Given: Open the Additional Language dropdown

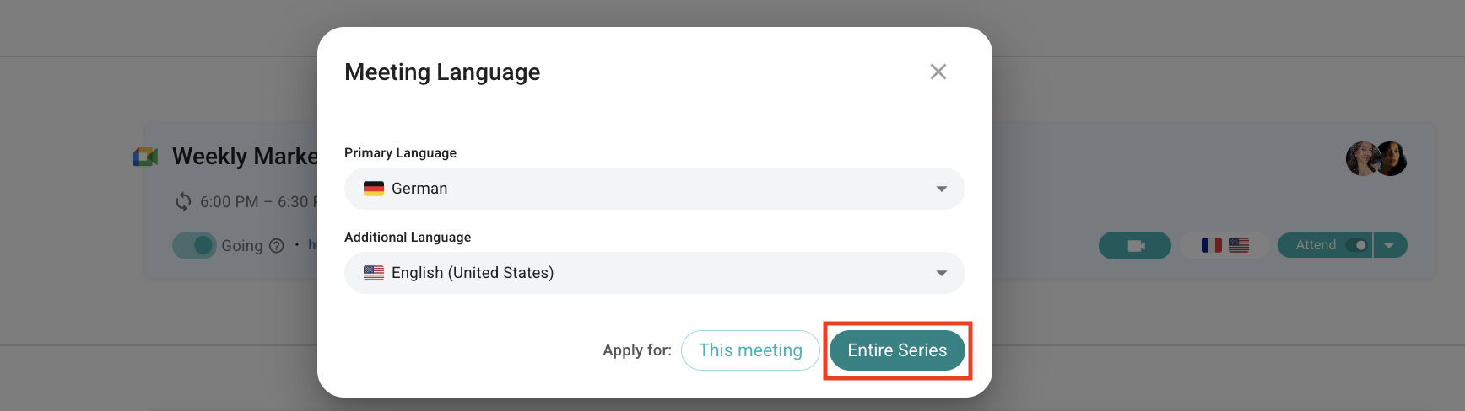Looking at the screenshot, I should point(654,273).
